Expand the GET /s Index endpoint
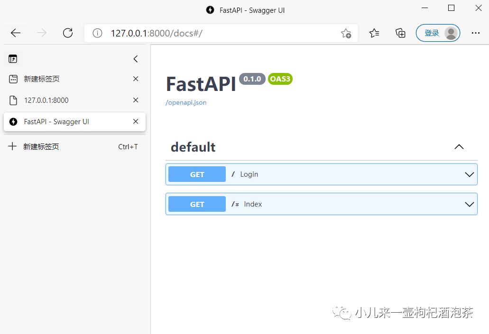Image resolution: width=489 pixels, height=334 pixels. 469,204
